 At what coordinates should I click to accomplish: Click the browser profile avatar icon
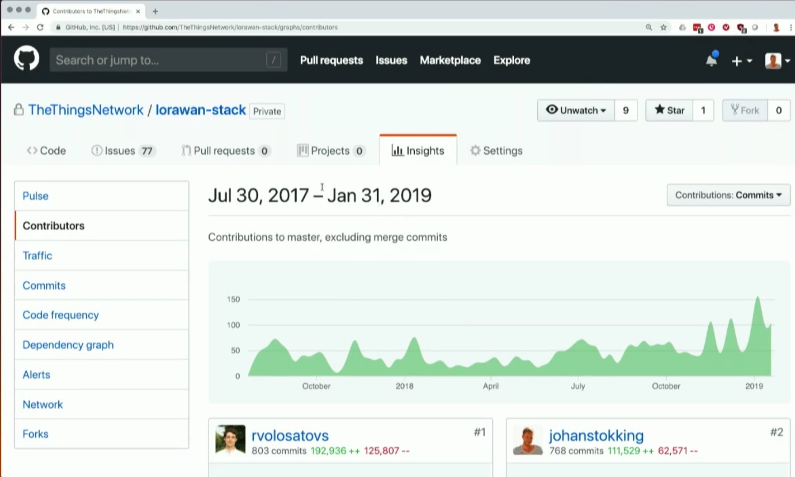point(776,27)
